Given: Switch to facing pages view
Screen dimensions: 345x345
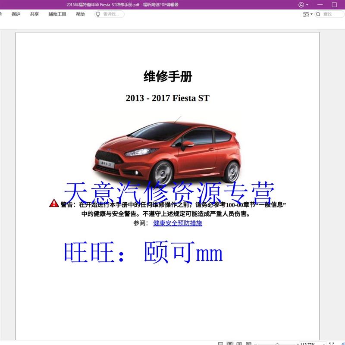Looking at the screenshot, I should [239, 343].
